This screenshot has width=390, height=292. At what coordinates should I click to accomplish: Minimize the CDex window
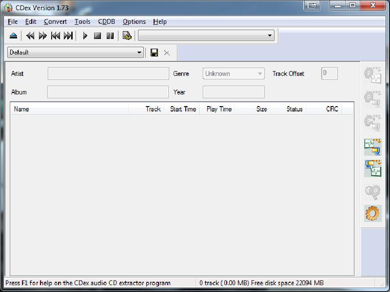[338, 5]
